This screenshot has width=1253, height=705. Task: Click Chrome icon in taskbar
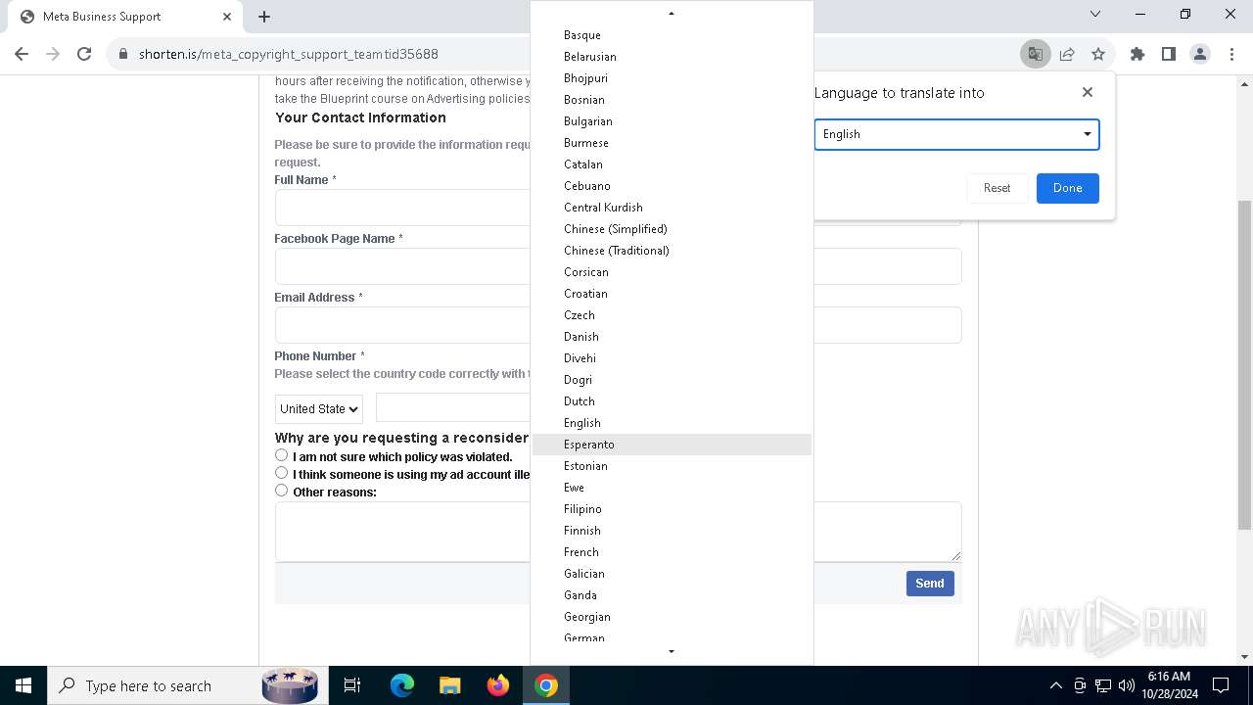(x=546, y=685)
